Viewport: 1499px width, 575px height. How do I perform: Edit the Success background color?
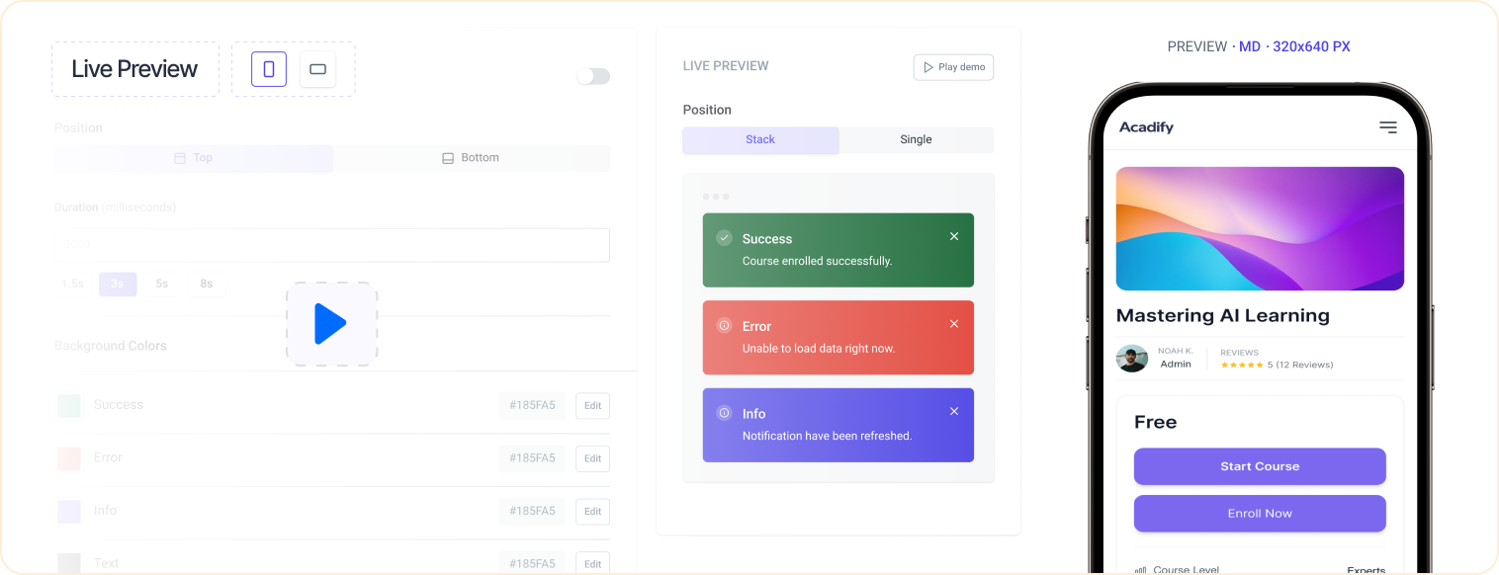[x=592, y=405]
